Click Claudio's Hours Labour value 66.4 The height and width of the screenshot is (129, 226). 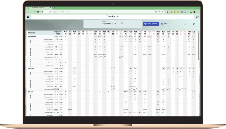pos(56,94)
